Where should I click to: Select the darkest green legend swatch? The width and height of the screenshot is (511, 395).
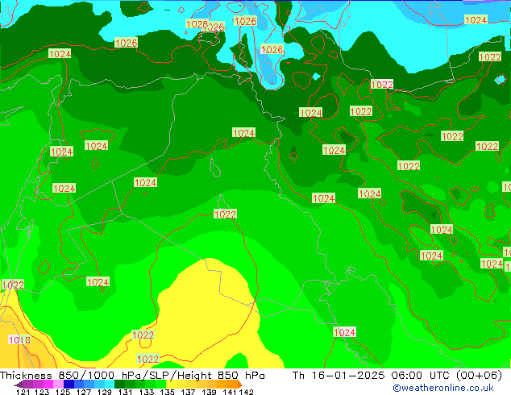point(119,385)
